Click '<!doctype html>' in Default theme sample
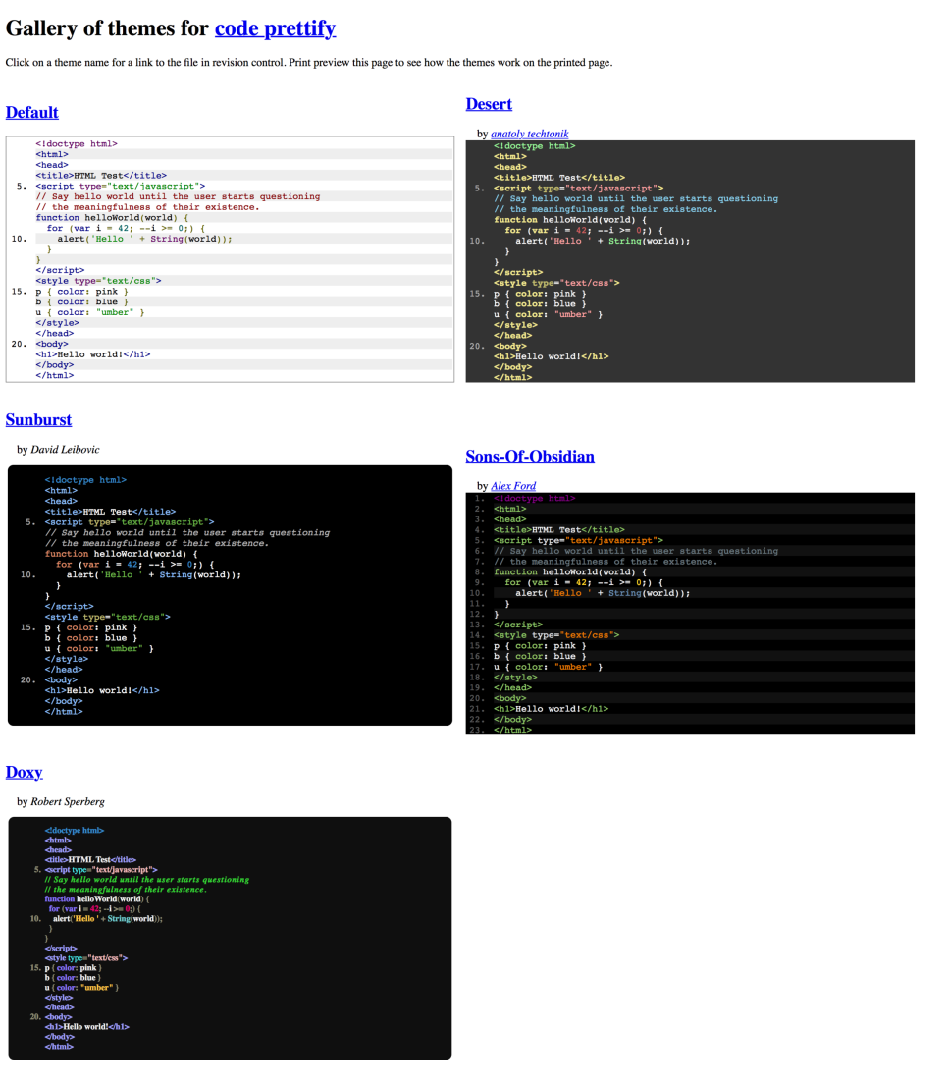 77,143
